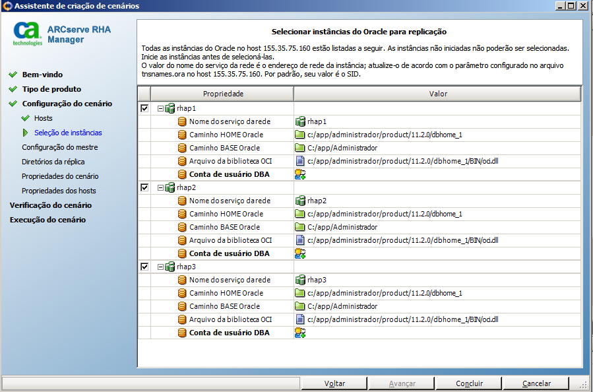Click the database cylinder icon beside rhap2 'Conta de usuário DBA'
This screenshot has width=593, height=392.
pyautogui.click(x=182, y=253)
